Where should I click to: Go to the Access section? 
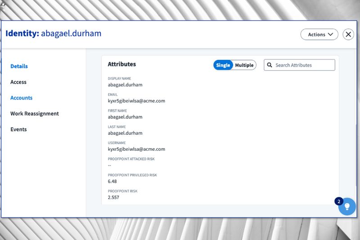coord(18,82)
